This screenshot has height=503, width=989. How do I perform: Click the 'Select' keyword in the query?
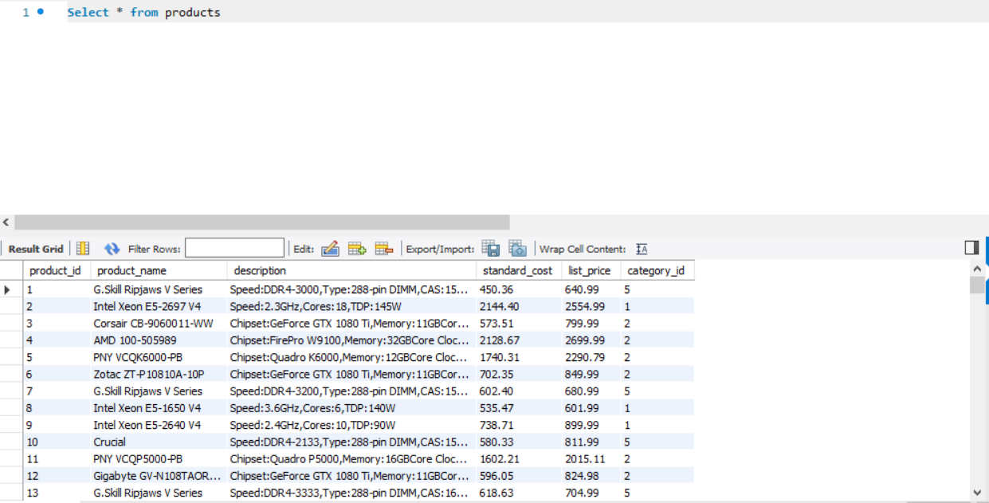tap(88, 13)
